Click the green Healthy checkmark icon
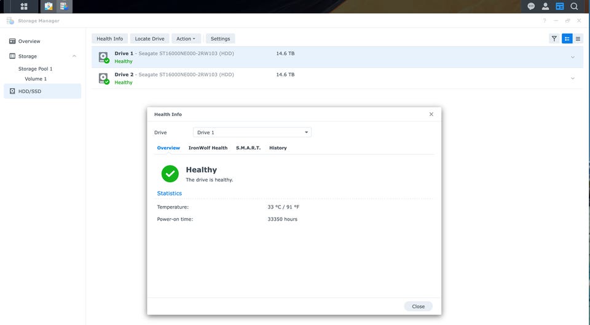This screenshot has height=325, width=590. (x=170, y=174)
